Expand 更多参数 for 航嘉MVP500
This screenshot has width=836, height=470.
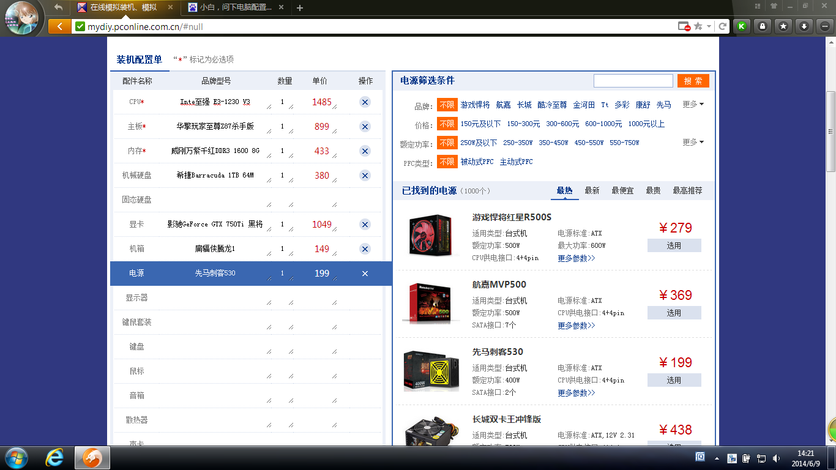coord(576,326)
